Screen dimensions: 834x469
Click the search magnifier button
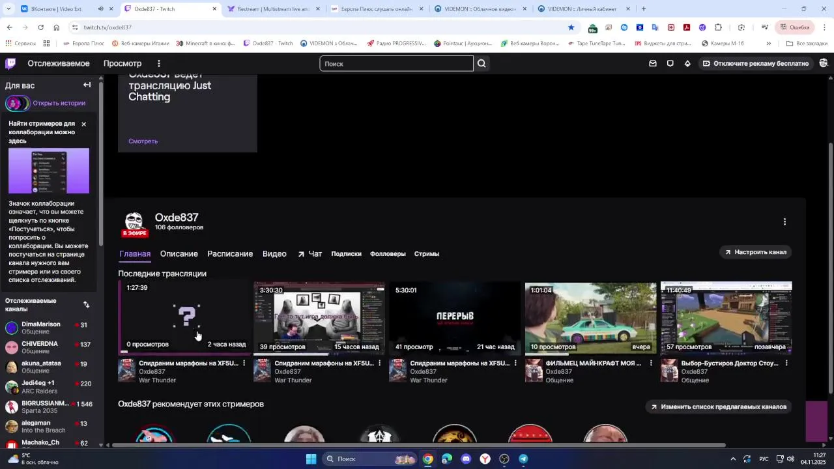pos(482,63)
